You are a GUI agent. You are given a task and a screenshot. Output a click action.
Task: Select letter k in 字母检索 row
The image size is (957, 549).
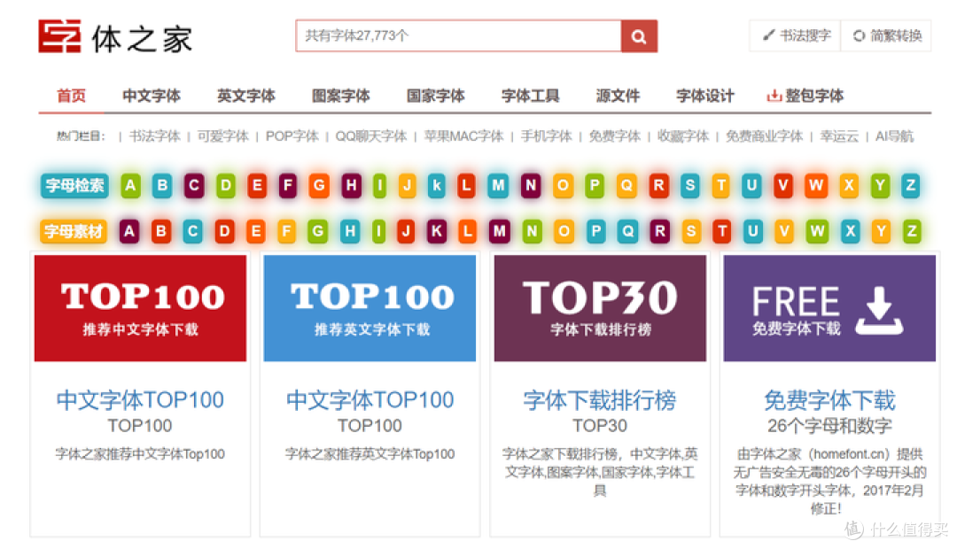436,185
